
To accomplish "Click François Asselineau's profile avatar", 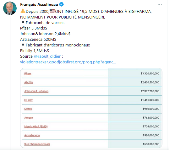I will (x=10, y=8).
